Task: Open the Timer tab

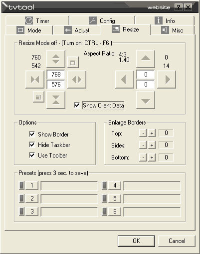Action: (x=37, y=21)
